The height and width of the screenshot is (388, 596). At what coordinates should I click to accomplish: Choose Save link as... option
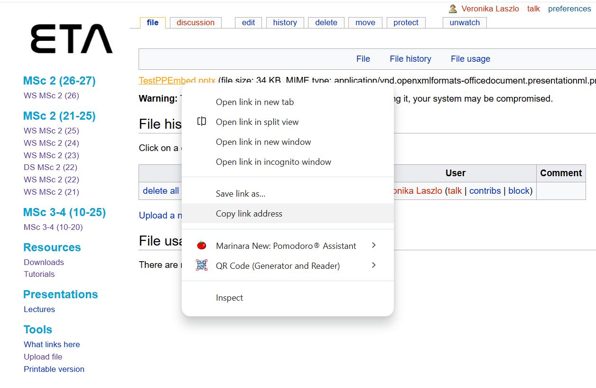[x=241, y=194]
